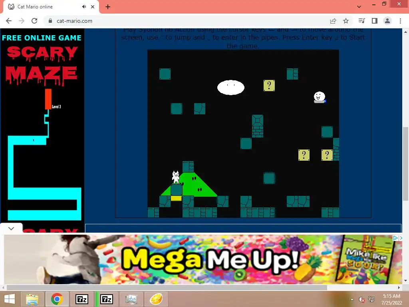Viewport: 409px width, 307px height.
Task: Share this page using the share icon
Action: [x=333, y=21]
